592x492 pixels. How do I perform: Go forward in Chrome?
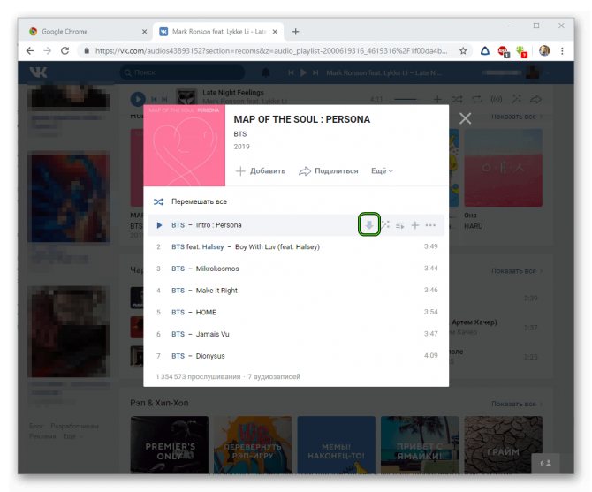[47, 50]
